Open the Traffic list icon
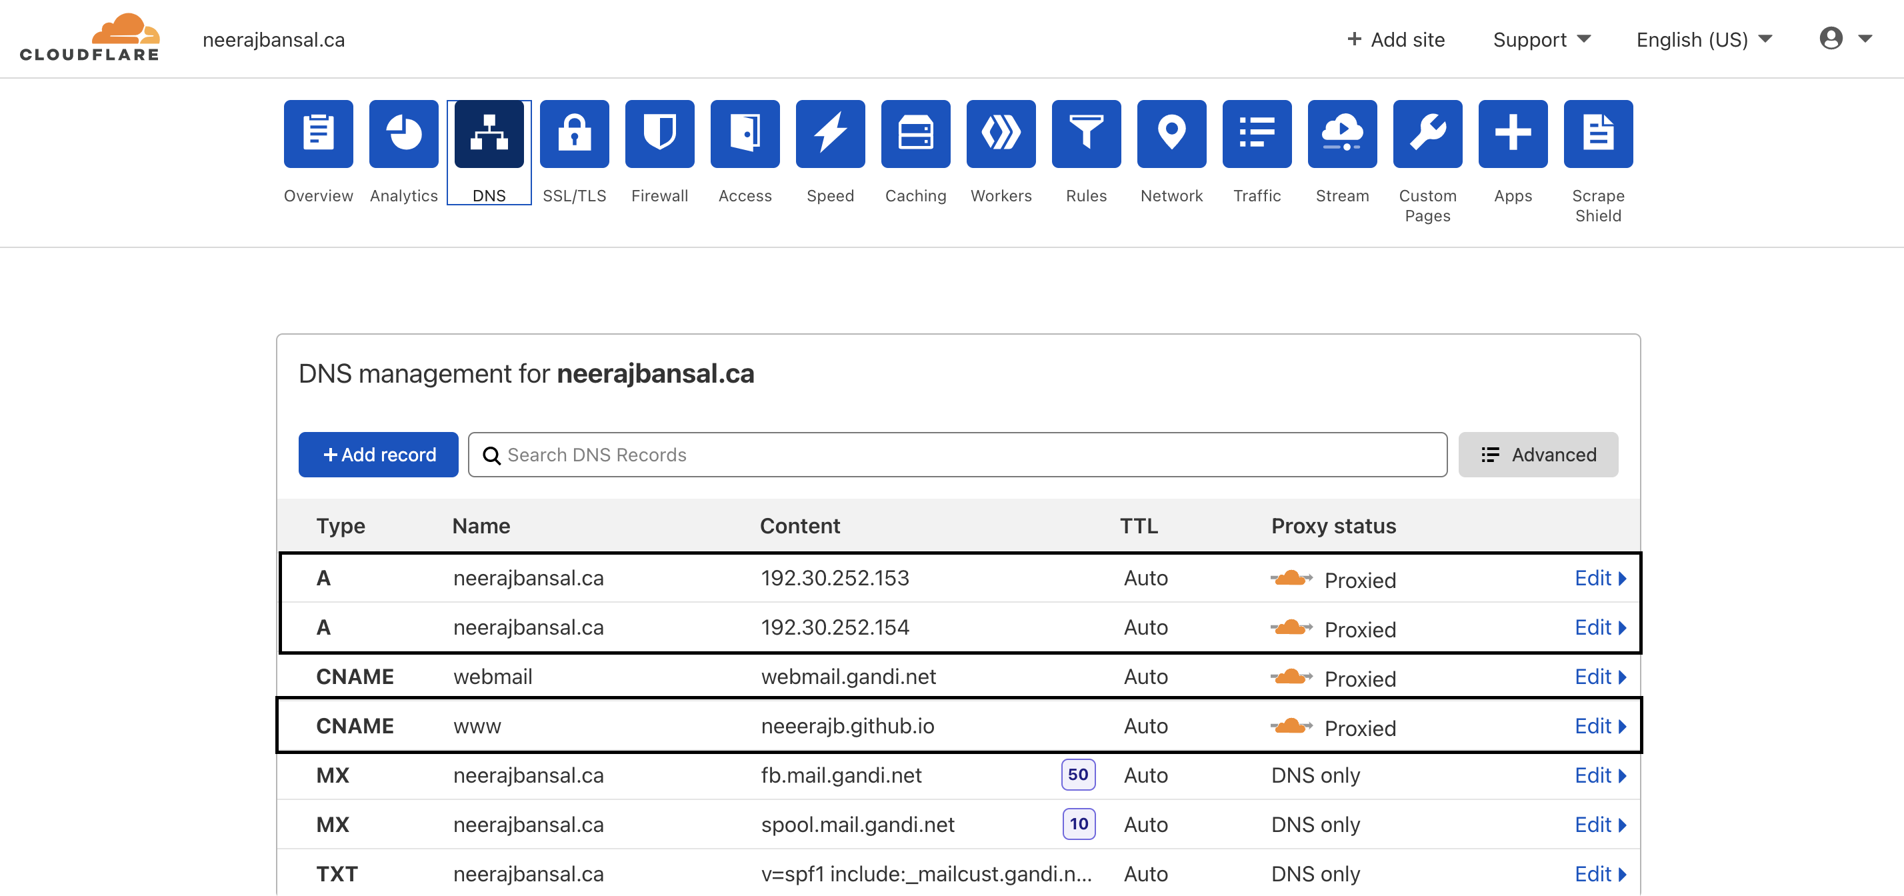 point(1257,134)
